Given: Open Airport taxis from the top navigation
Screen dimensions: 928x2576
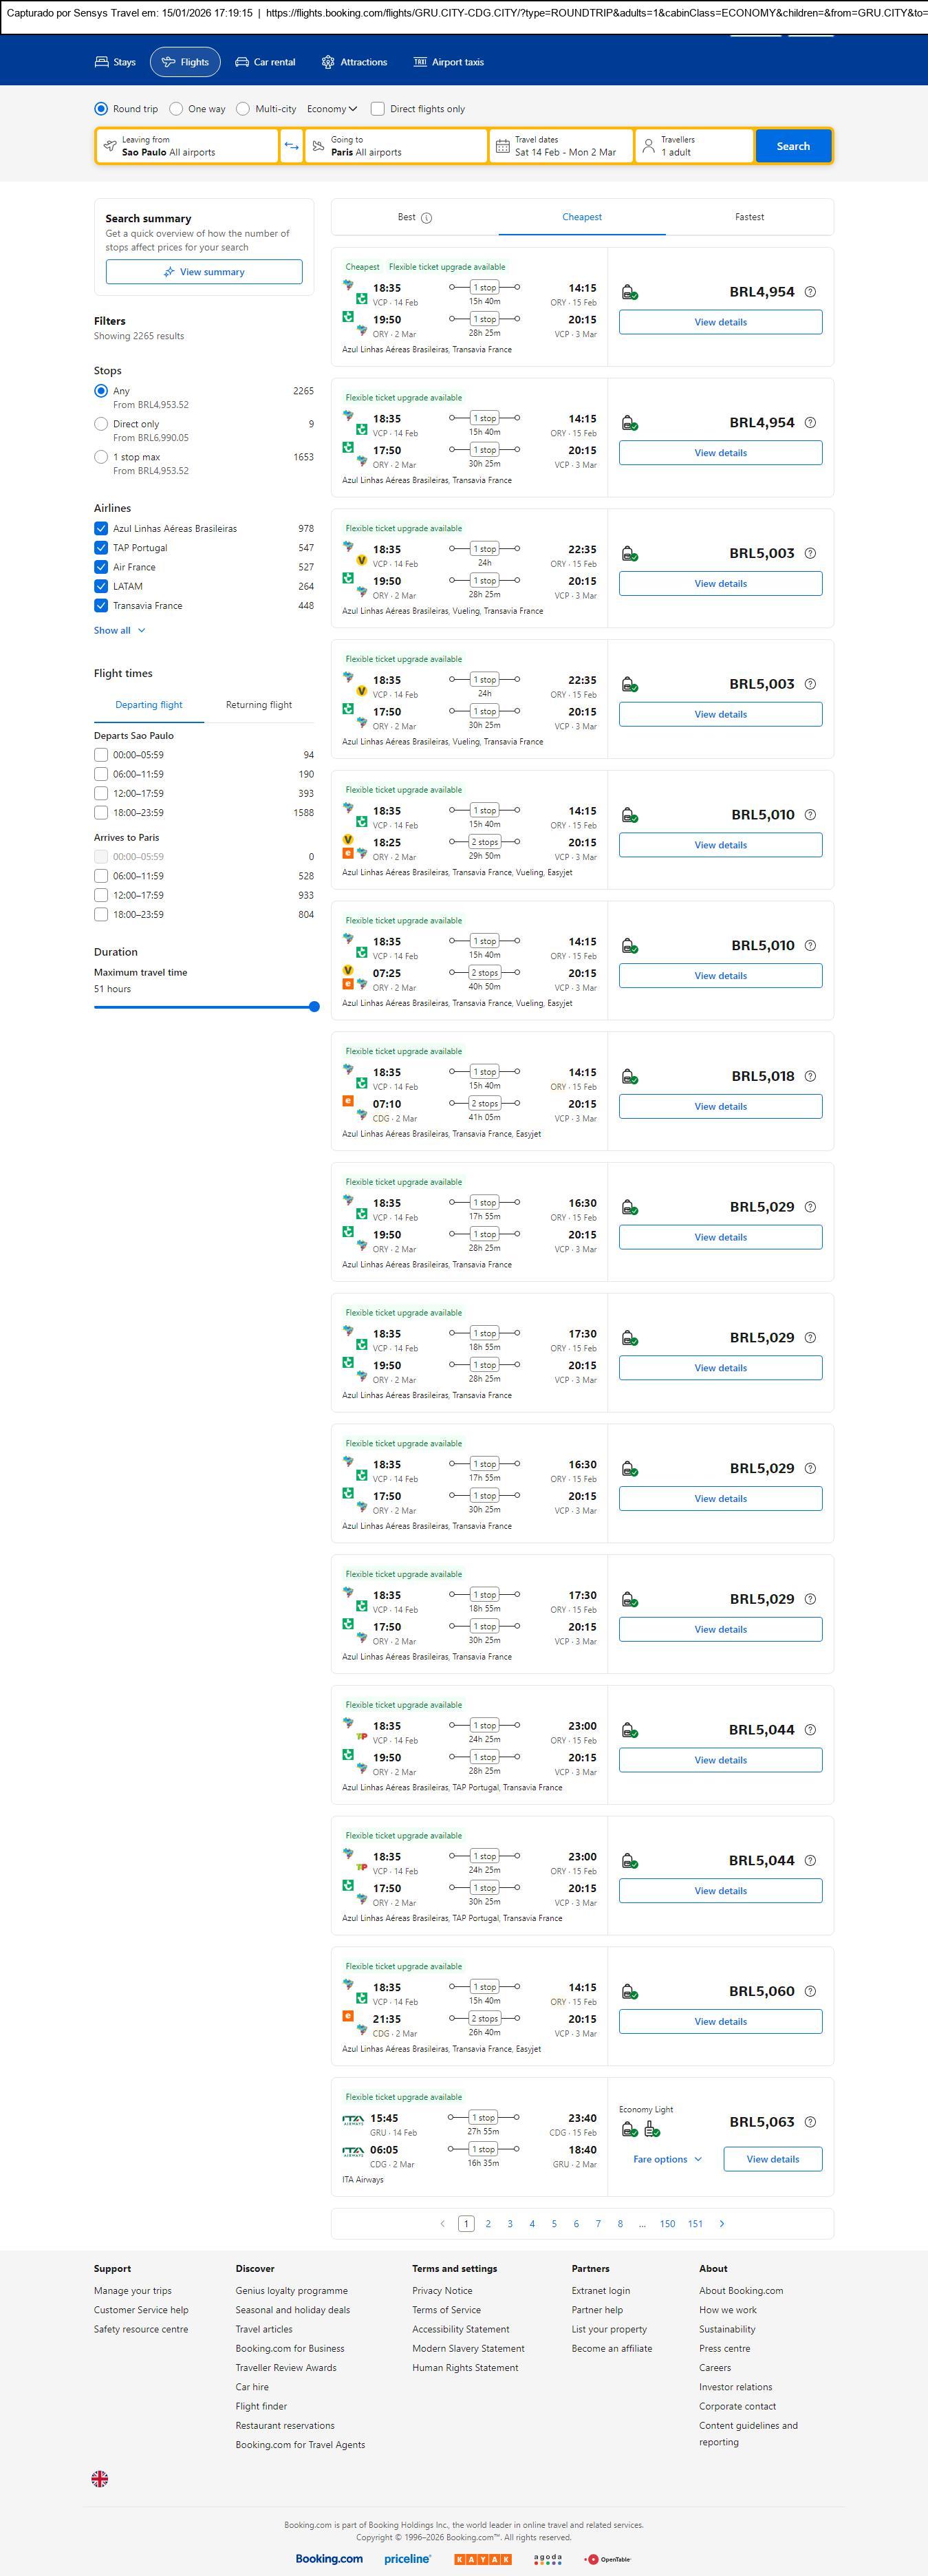Looking at the screenshot, I should click(x=448, y=62).
